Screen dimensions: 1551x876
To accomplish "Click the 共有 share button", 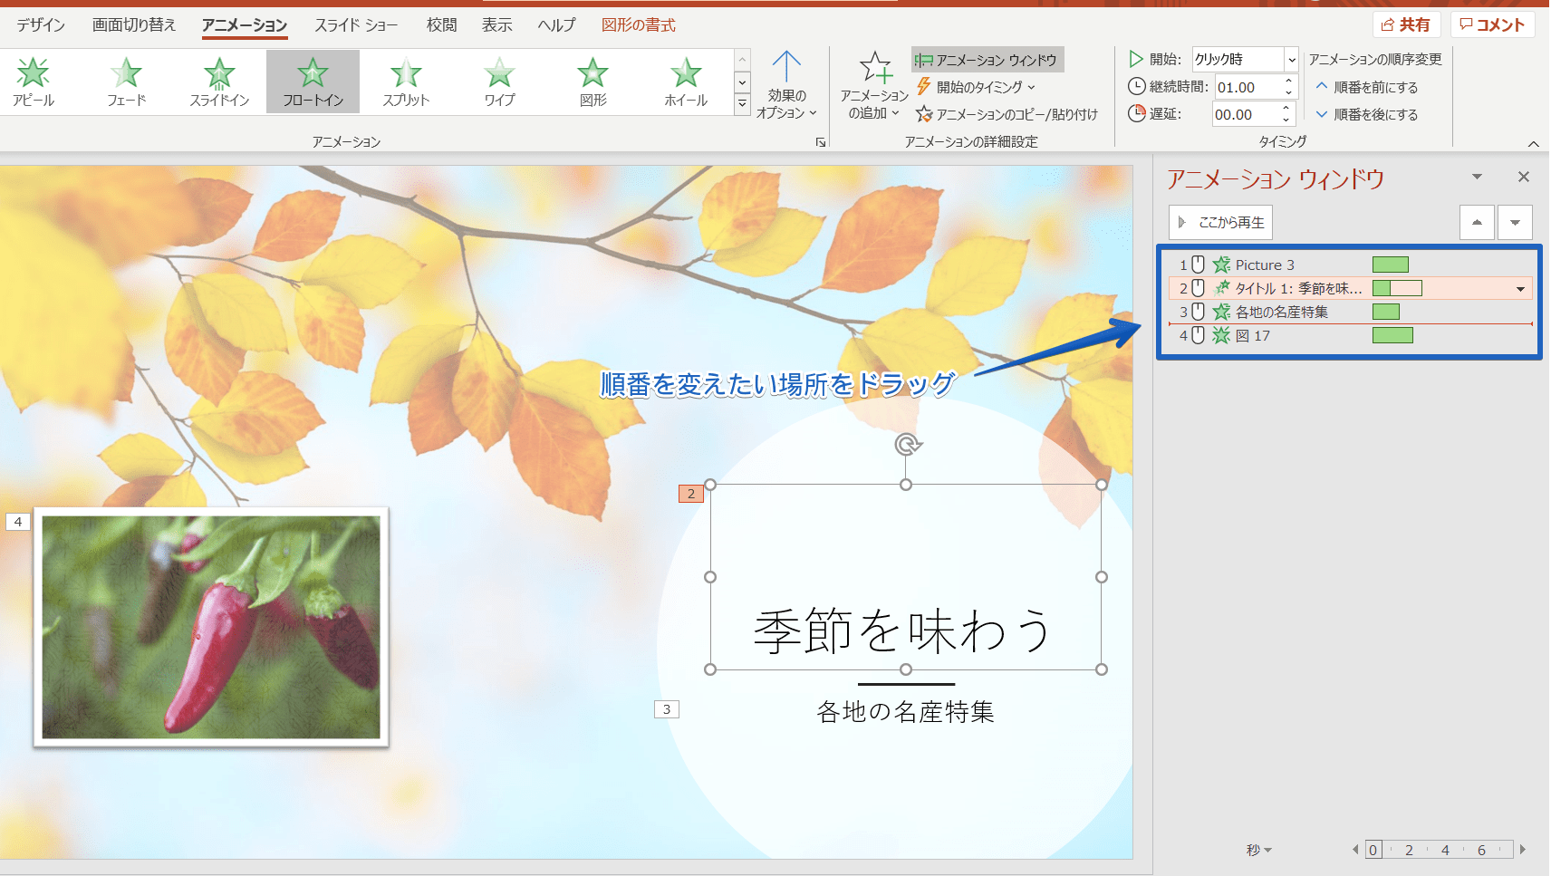I will click(1407, 24).
